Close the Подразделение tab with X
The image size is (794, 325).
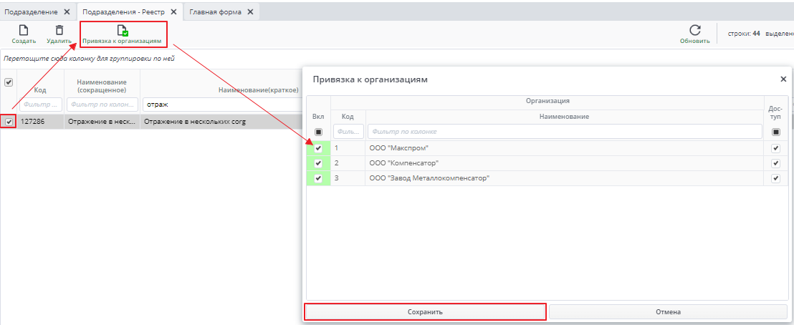[x=67, y=12]
